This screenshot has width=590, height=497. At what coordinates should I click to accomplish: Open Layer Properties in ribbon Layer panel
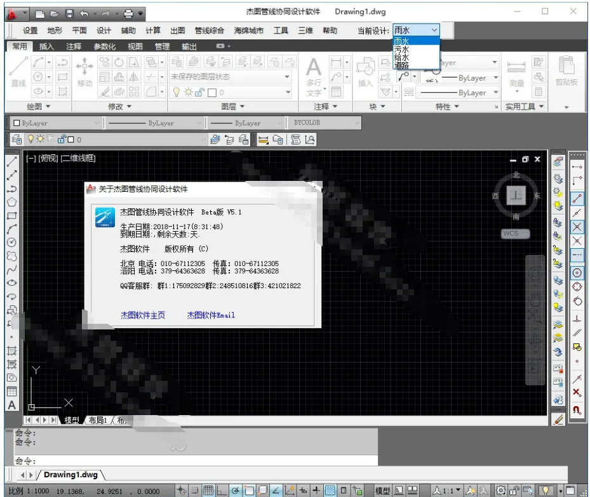tap(177, 62)
